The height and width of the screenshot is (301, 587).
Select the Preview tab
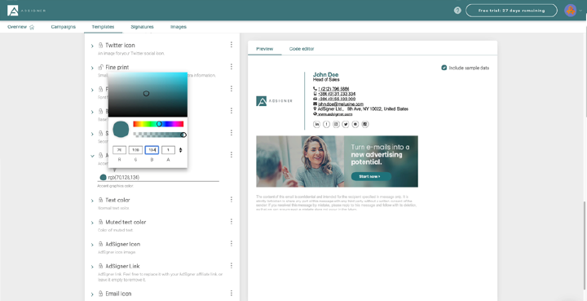tap(264, 49)
